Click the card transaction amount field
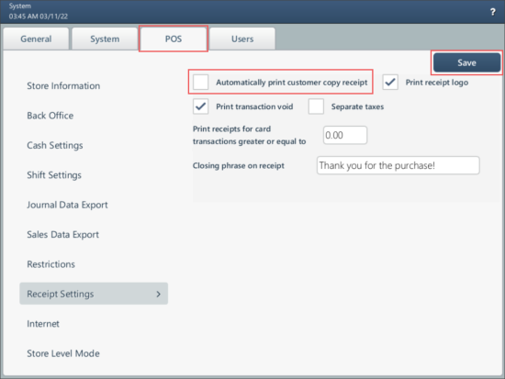Image resolution: width=505 pixels, height=379 pixels. pos(345,135)
